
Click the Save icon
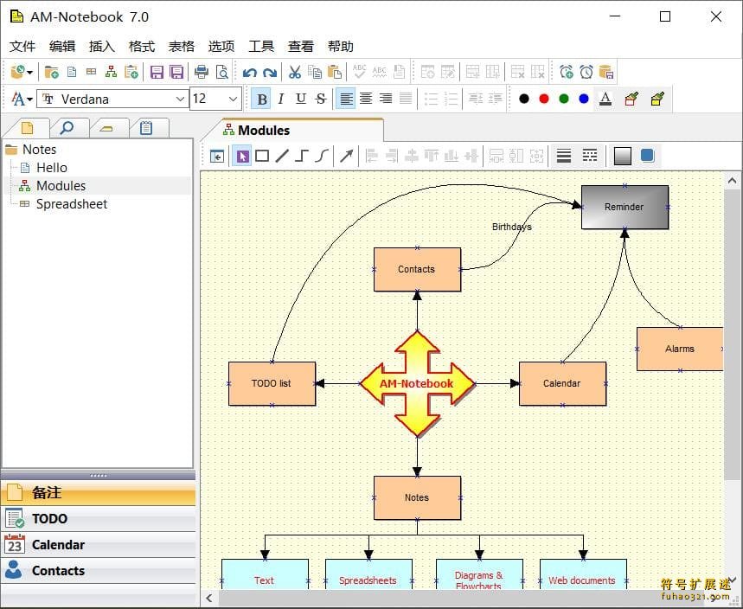coord(157,72)
